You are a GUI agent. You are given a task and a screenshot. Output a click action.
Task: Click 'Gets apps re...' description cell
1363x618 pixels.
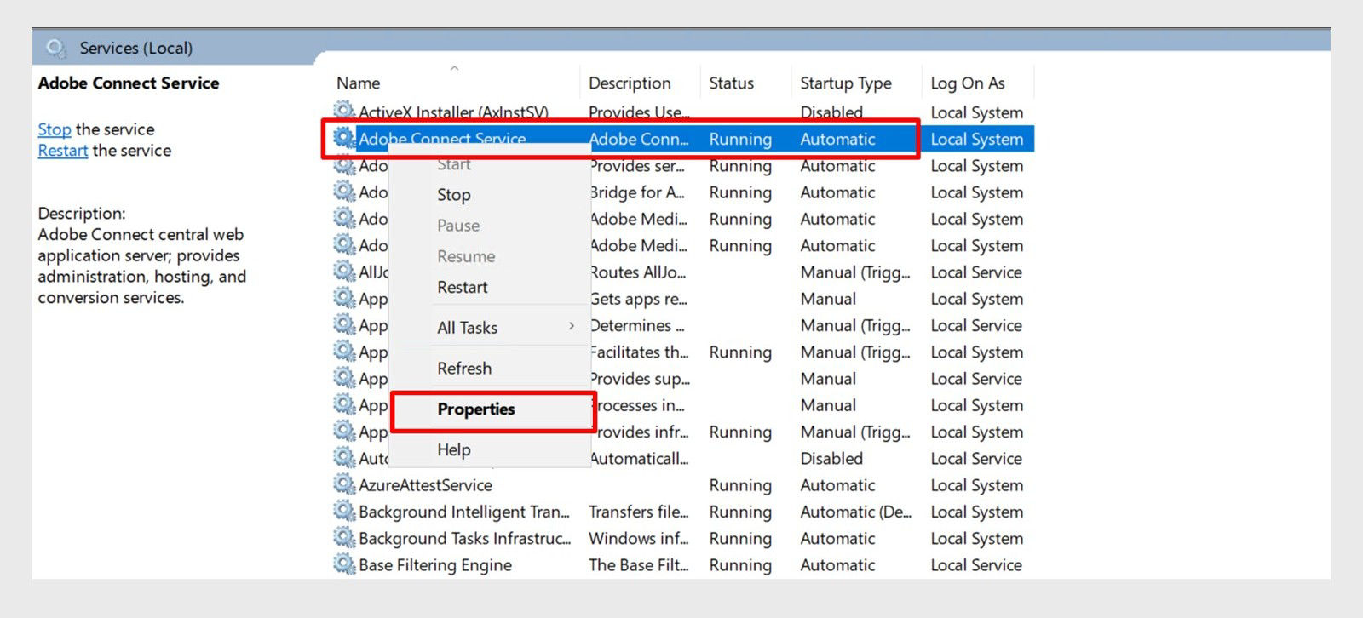[639, 299]
